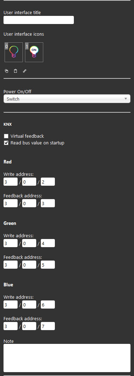Click the copy icons button
Viewport: 134px width, 376px height.
6,71
